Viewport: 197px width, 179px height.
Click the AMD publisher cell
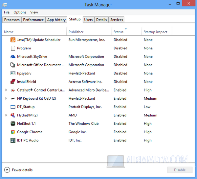coord(73,115)
